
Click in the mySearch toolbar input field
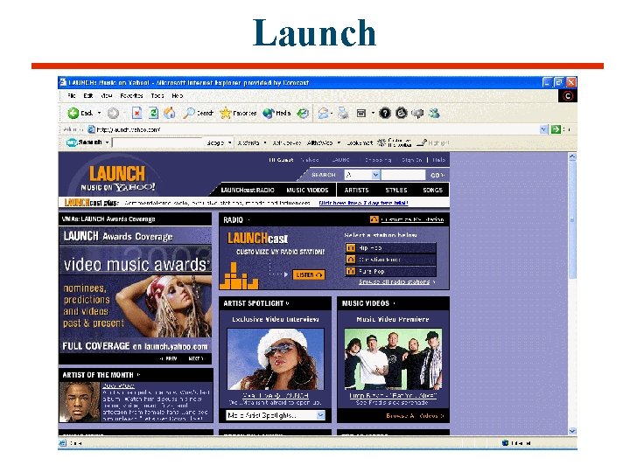[157, 142]
